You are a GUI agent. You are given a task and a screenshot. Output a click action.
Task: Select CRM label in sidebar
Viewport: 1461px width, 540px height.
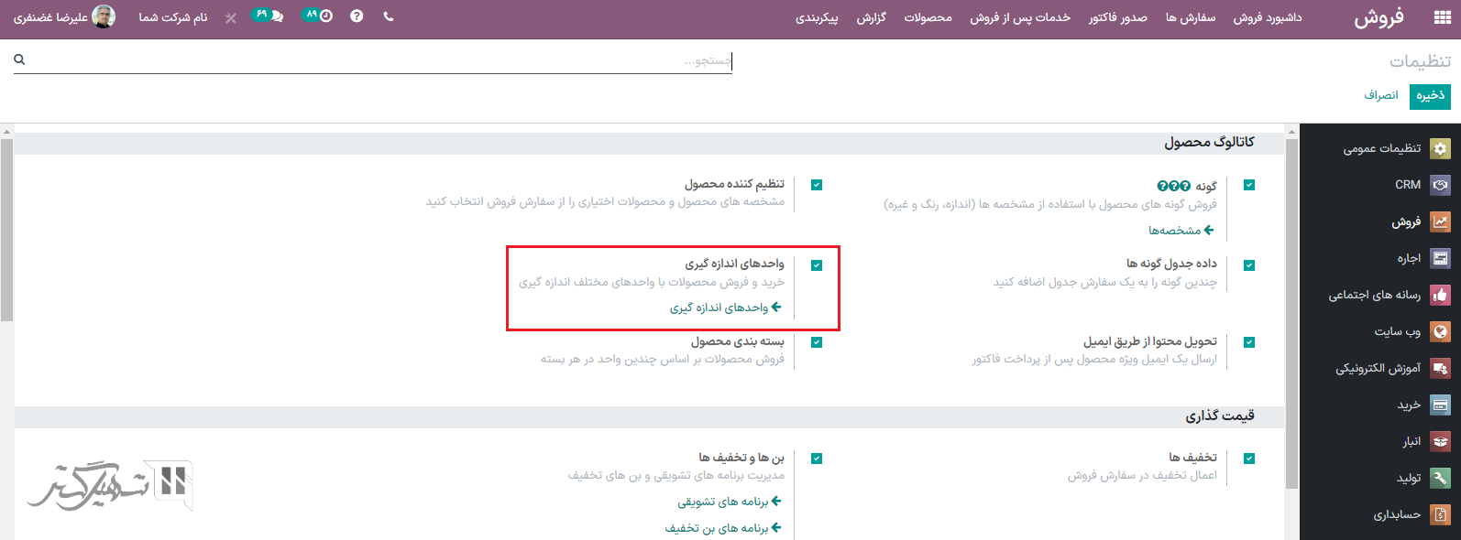[1408, 185]
